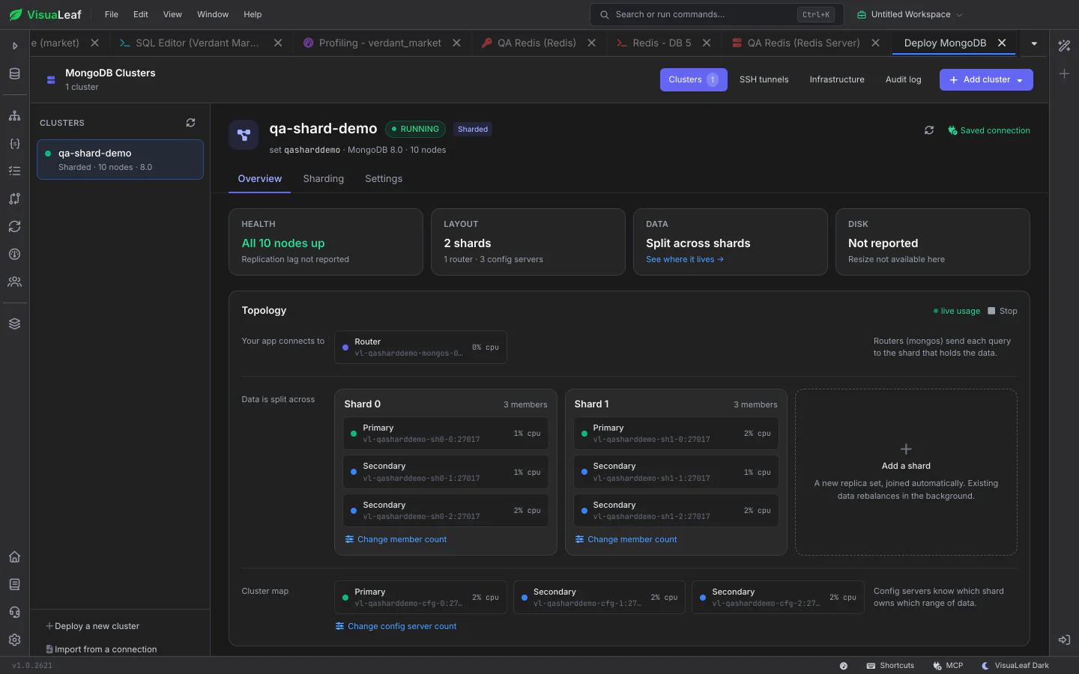Expand the Add cluster dropdown
This screenshot has height=674, width=1079.
(x=1020, y=80)
